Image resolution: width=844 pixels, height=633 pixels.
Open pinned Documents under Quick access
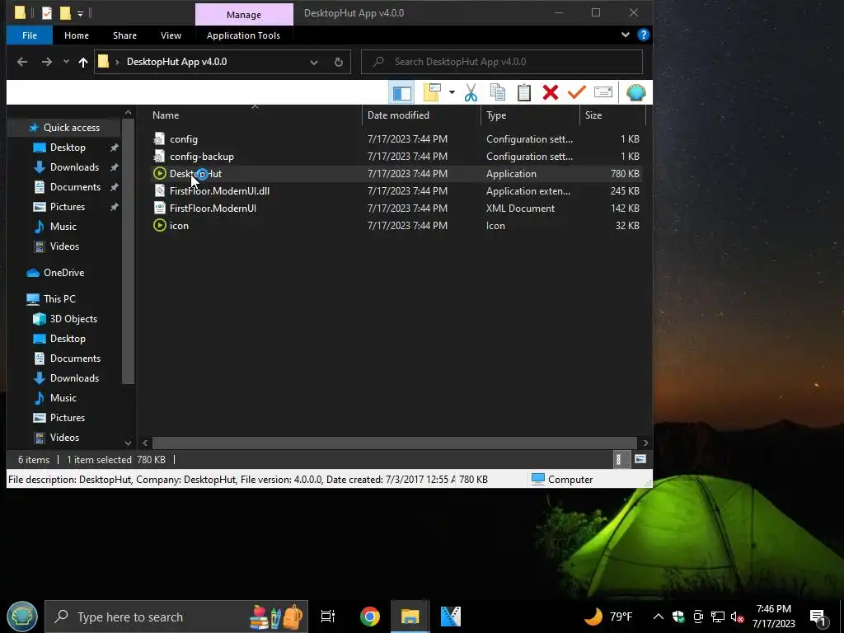pos(75,187)
